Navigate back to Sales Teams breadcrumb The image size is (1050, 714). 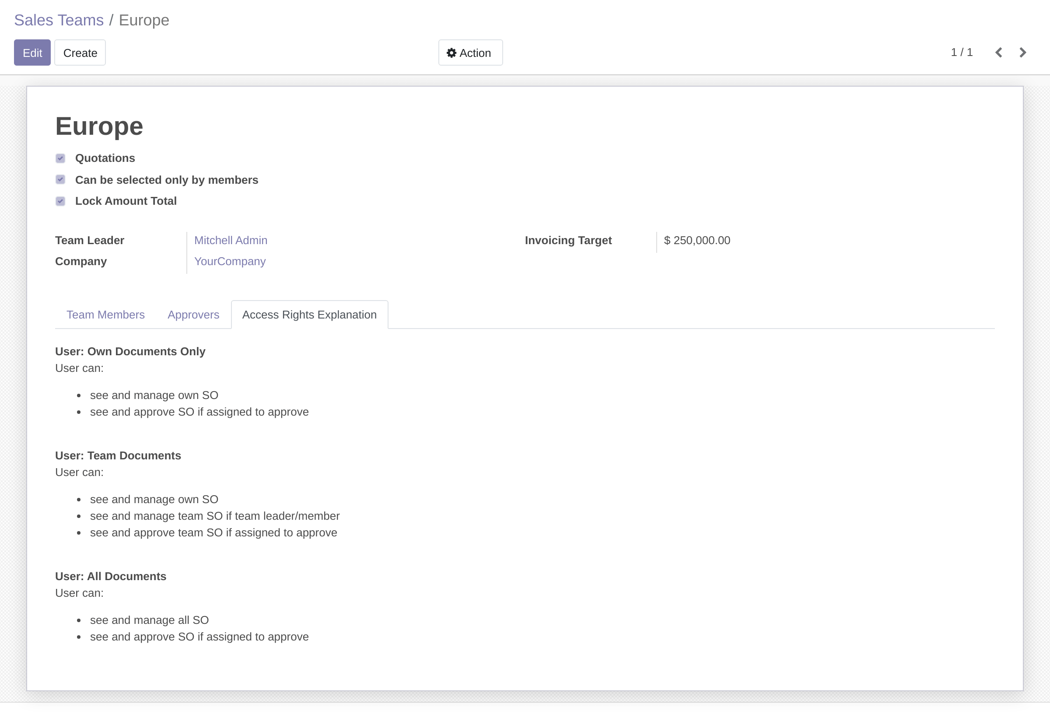[x=59, y=20]
